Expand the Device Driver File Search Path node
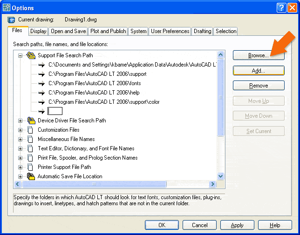Screen dimensions: 300x235 [x=20, y=121]
